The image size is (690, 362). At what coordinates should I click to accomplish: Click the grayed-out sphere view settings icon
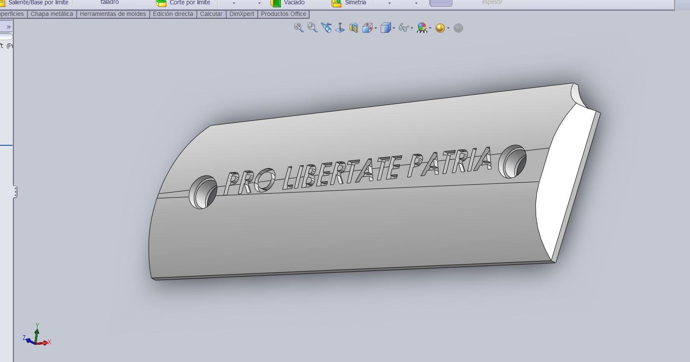pyautogui.click(x=458, y=28)
